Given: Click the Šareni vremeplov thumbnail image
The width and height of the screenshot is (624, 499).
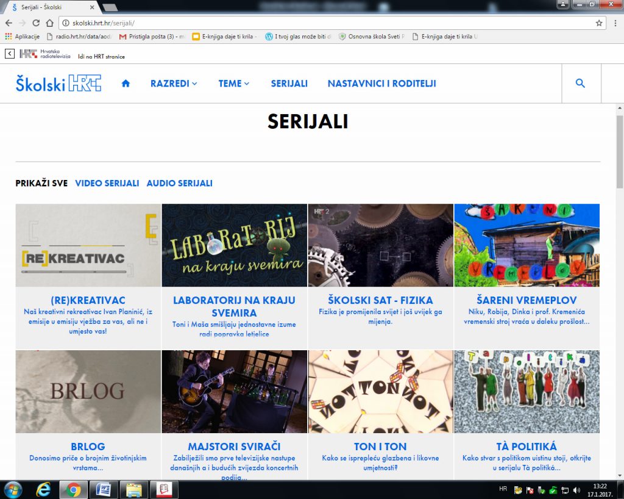Looking at the screenshot, I should pyautogui.click(x=526, y=245).
